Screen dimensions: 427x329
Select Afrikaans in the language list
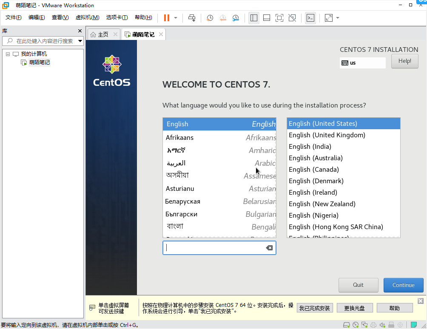tap(219, 137)
